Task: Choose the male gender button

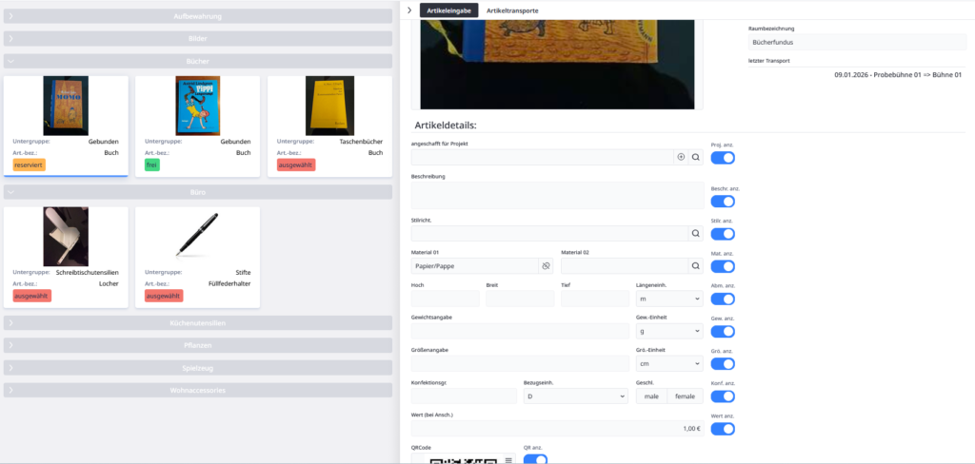Action: pos(651,396)
